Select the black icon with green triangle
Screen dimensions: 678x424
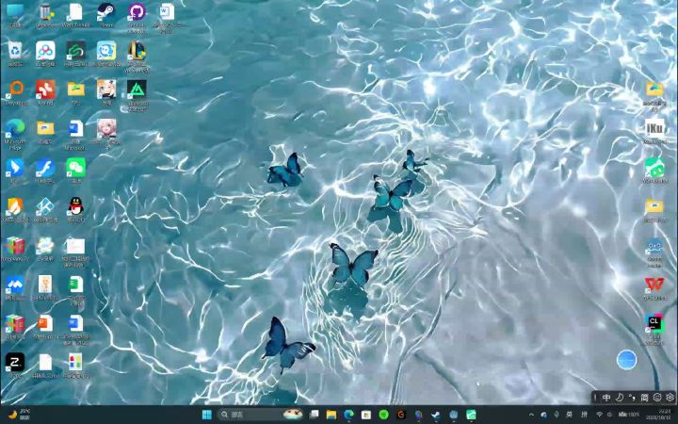(x=137, y=90)
